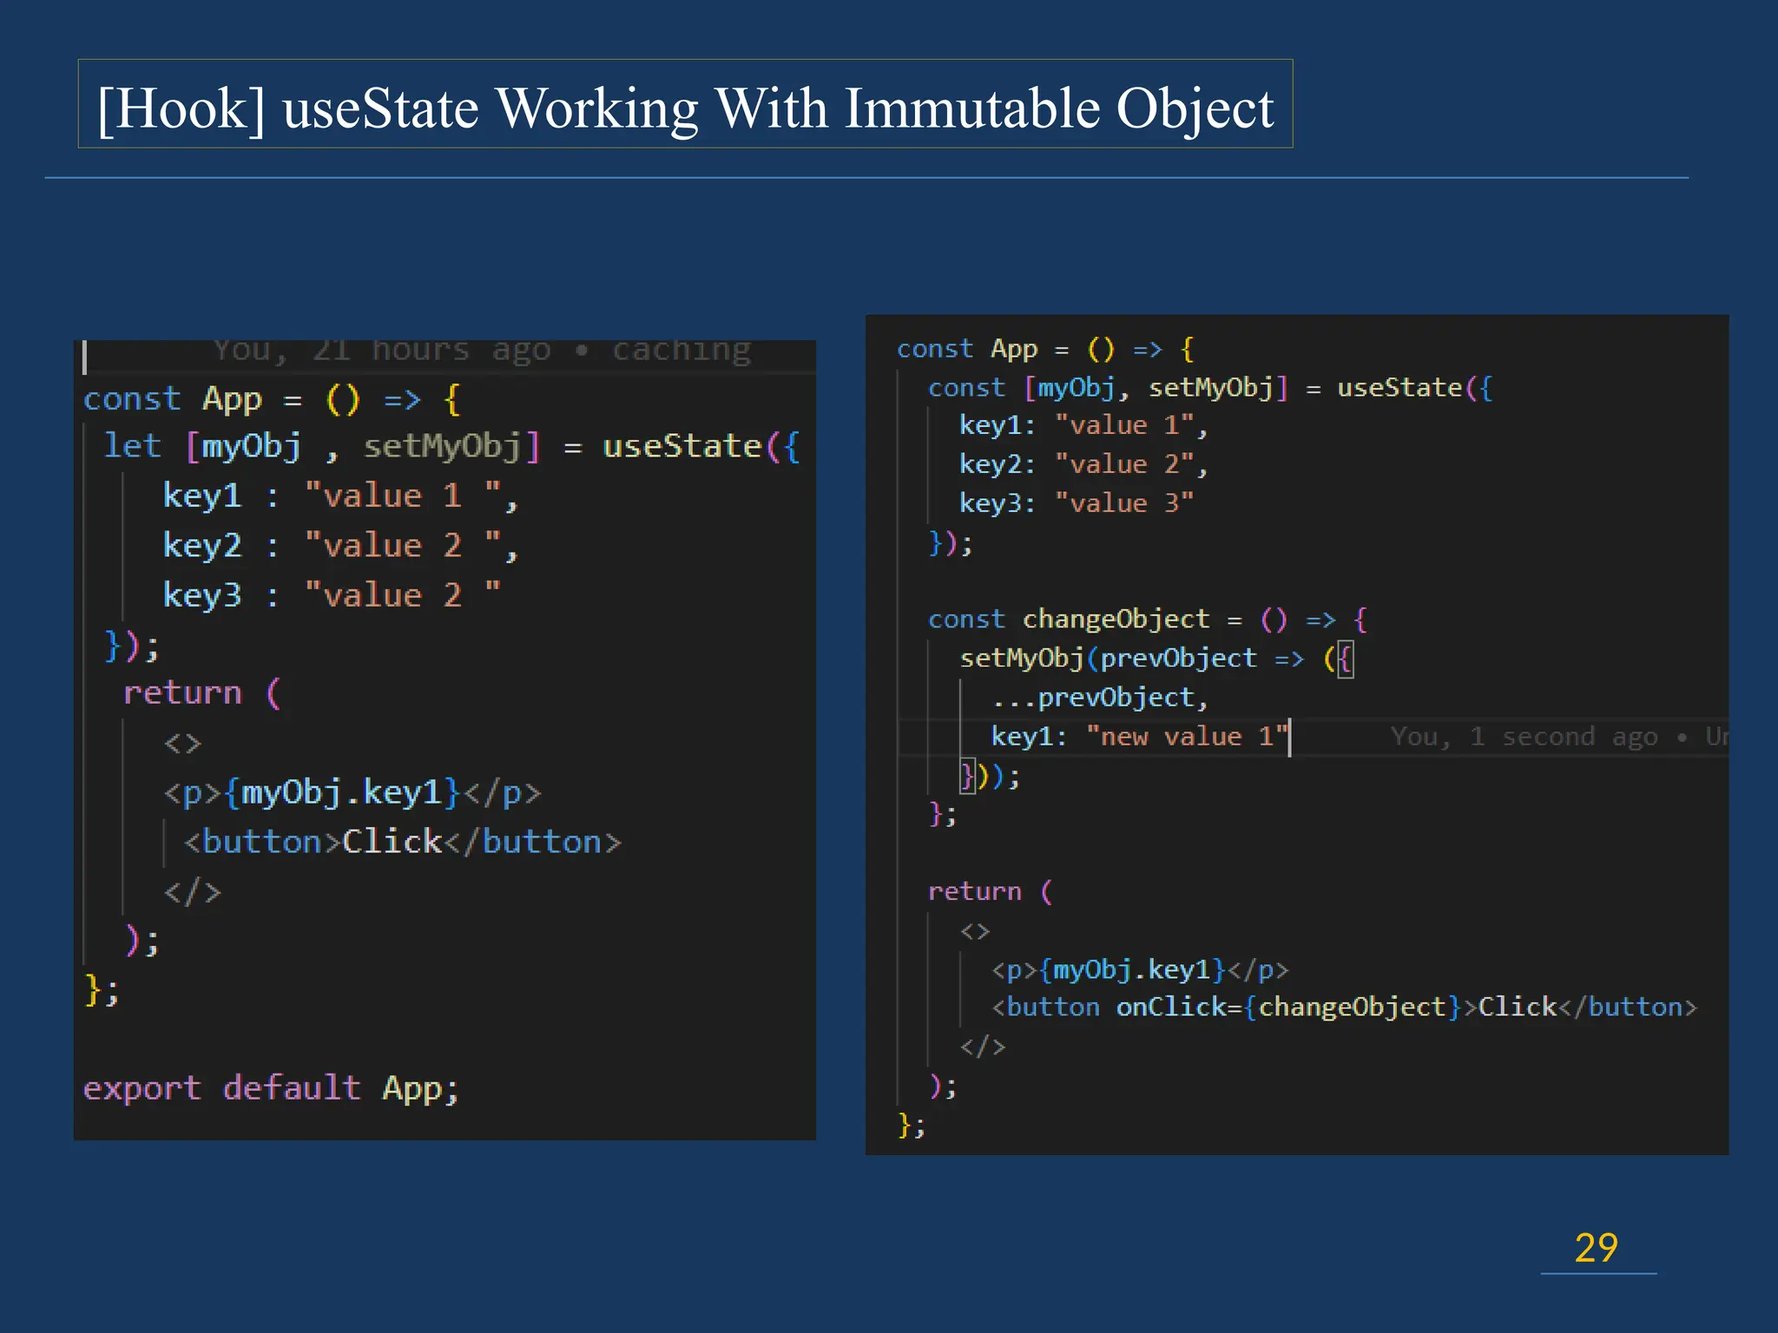Viewport: 1778px width, 1333px height.
Task: Click the '...prevObject' spread line
Action: coord(1099,697)
